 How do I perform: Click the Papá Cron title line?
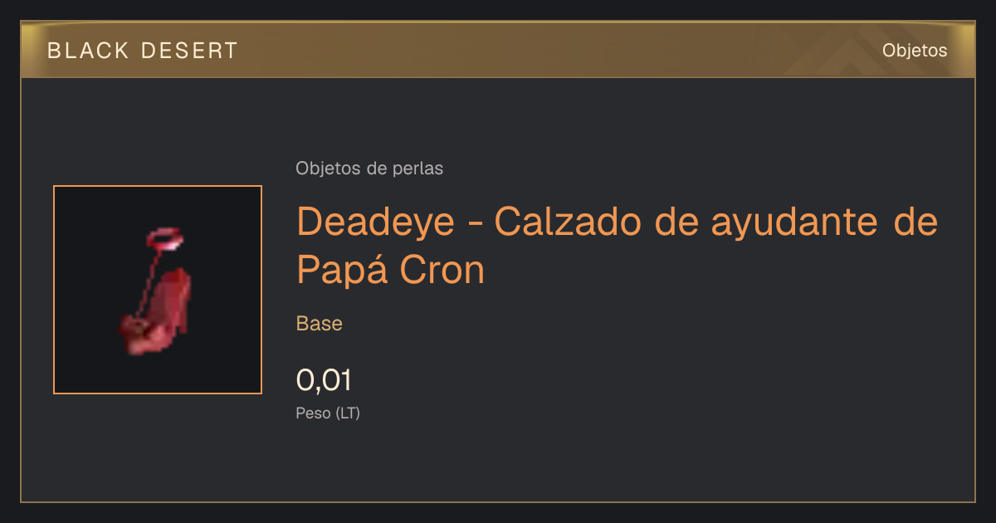390,269
